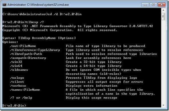169x111 pixels.
Task: Click the scrollbar down arrow
Action: [163, 105]
